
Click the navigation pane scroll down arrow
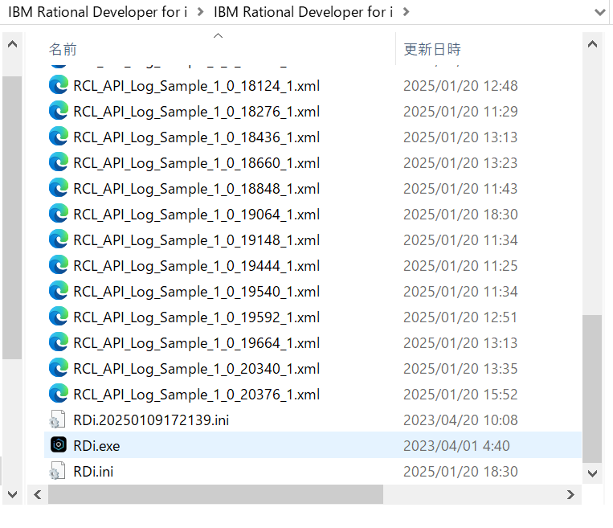12,494
